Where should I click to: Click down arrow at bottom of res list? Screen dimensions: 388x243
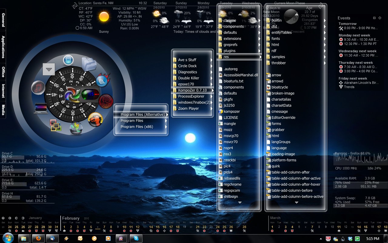(x=296, y=202)
